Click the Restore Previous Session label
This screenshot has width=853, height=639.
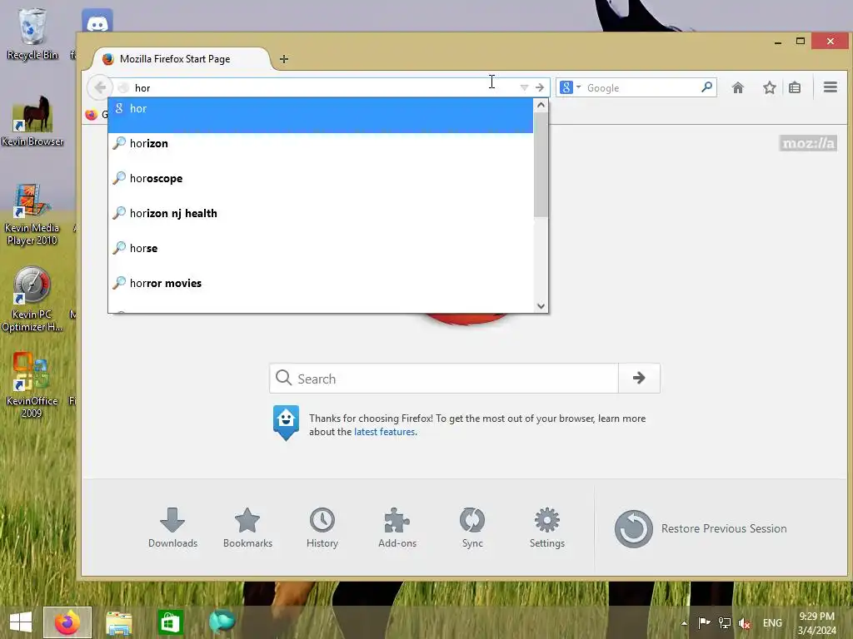tap(724, 528)
